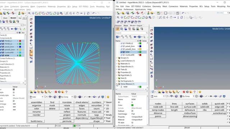Click top icon of right window vertical toolbar
230x129 pixels.
tap(152, 30)
